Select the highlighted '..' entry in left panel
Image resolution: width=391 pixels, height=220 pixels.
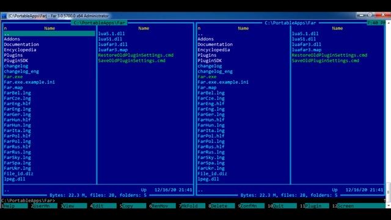pos(49,34)
